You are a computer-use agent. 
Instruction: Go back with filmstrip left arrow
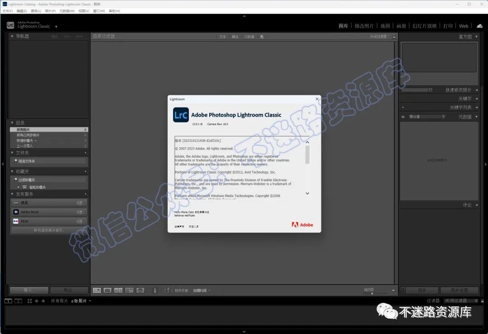tap(37, 301)
